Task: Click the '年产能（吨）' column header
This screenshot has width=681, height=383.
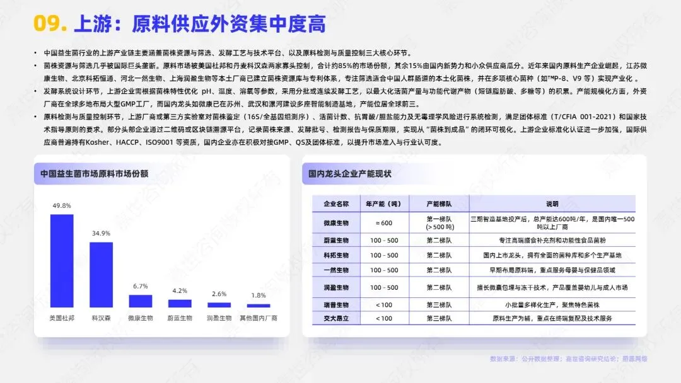Action: [384, 204]
